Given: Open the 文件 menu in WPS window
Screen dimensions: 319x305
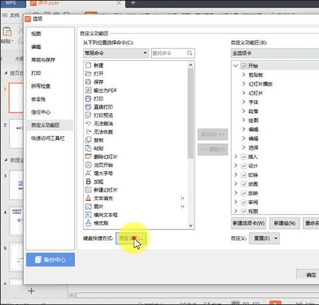Looking at the screenshot, I should 11,15.
